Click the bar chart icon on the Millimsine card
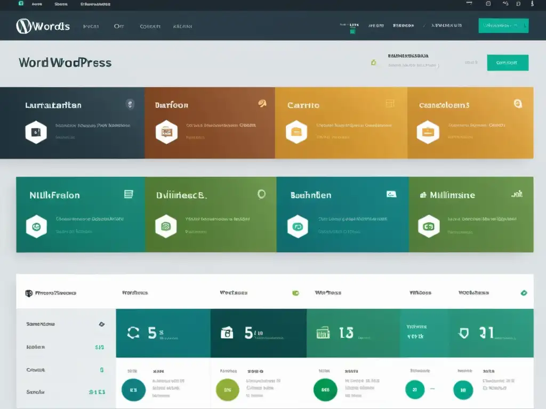The height and width of the screenshot is (409, 546). click(x=517, y=194)
